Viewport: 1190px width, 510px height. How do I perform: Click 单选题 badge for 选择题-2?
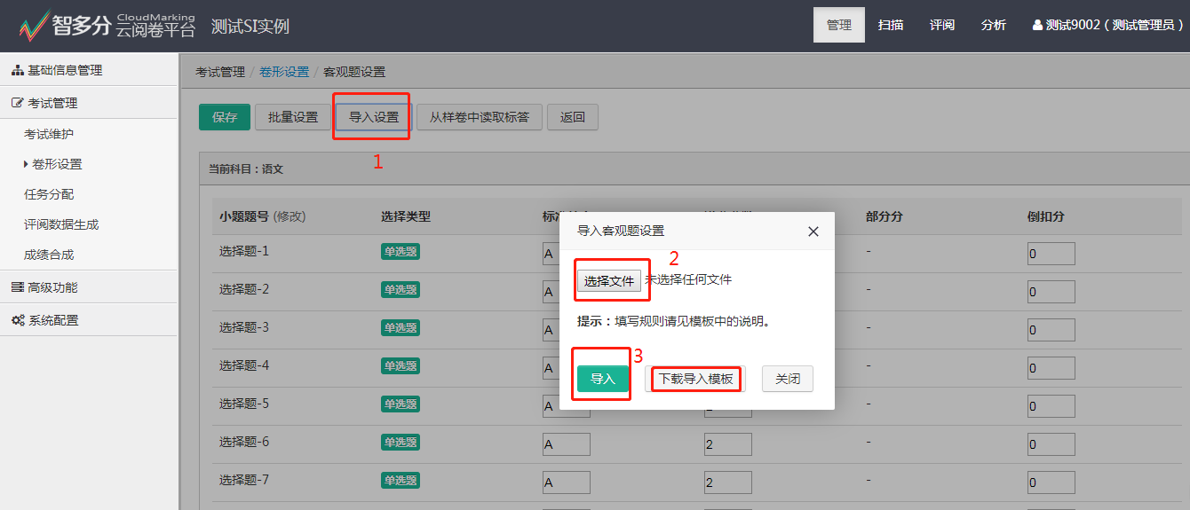coord(401,290)
